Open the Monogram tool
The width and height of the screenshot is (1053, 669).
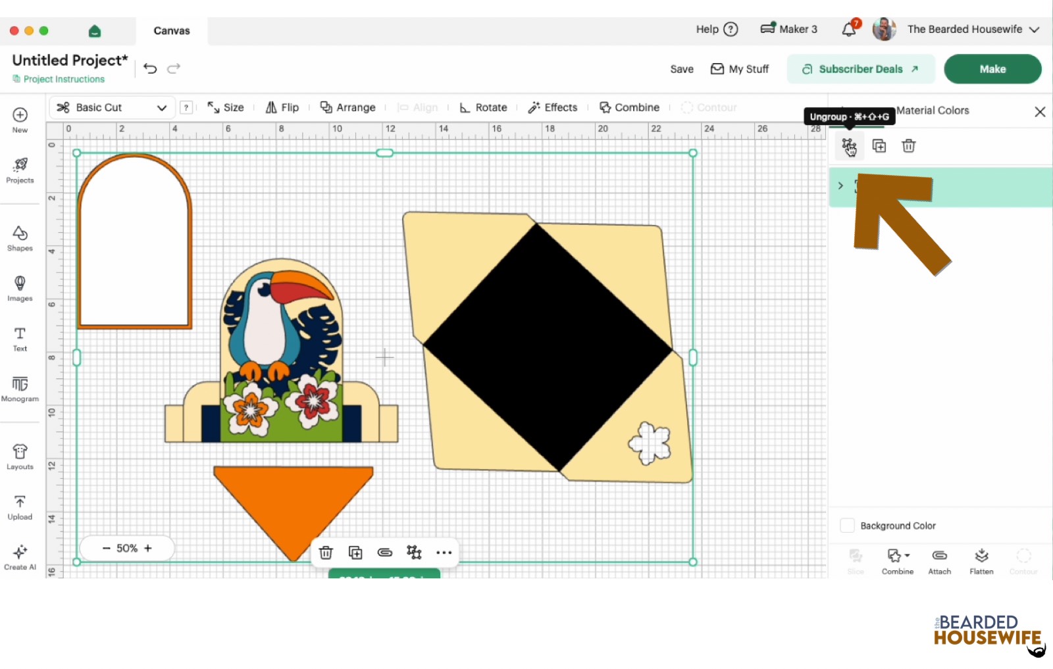point(20,389)
